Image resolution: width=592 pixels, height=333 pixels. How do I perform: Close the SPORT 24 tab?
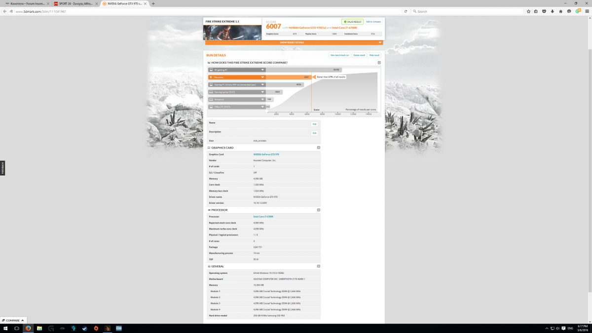(98, 3)
